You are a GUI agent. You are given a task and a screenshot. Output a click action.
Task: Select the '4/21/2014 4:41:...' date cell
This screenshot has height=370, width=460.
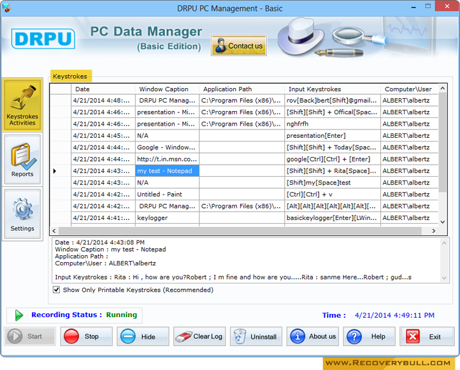103,218
